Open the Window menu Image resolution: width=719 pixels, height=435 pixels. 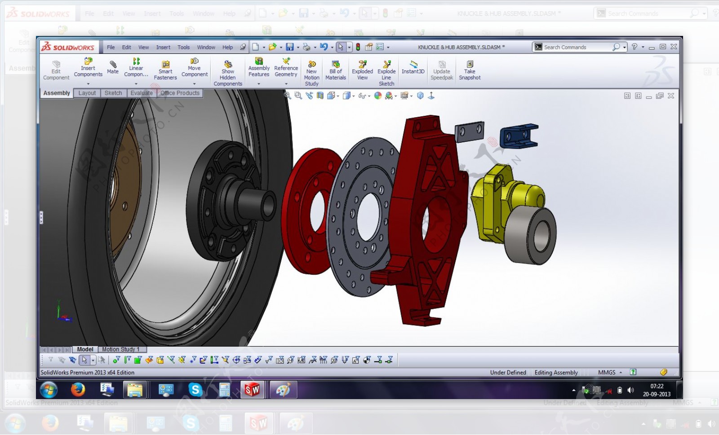[x=206, y=47]
